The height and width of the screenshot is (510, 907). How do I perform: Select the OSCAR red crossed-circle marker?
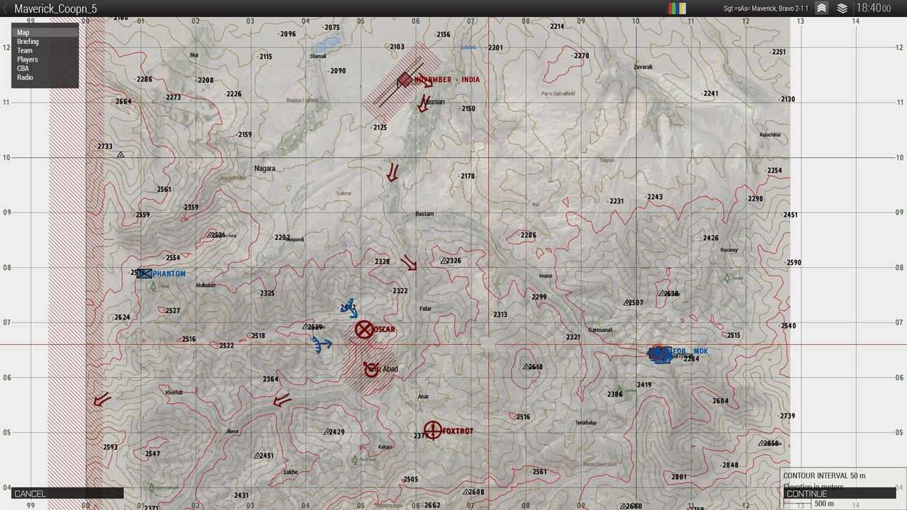pyautogui.click(x=364, y=329)
